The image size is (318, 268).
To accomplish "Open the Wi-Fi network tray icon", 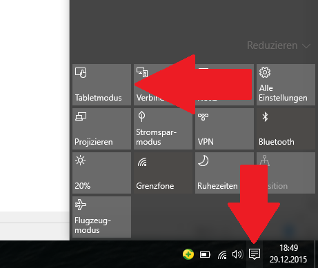I will (222, 255).
